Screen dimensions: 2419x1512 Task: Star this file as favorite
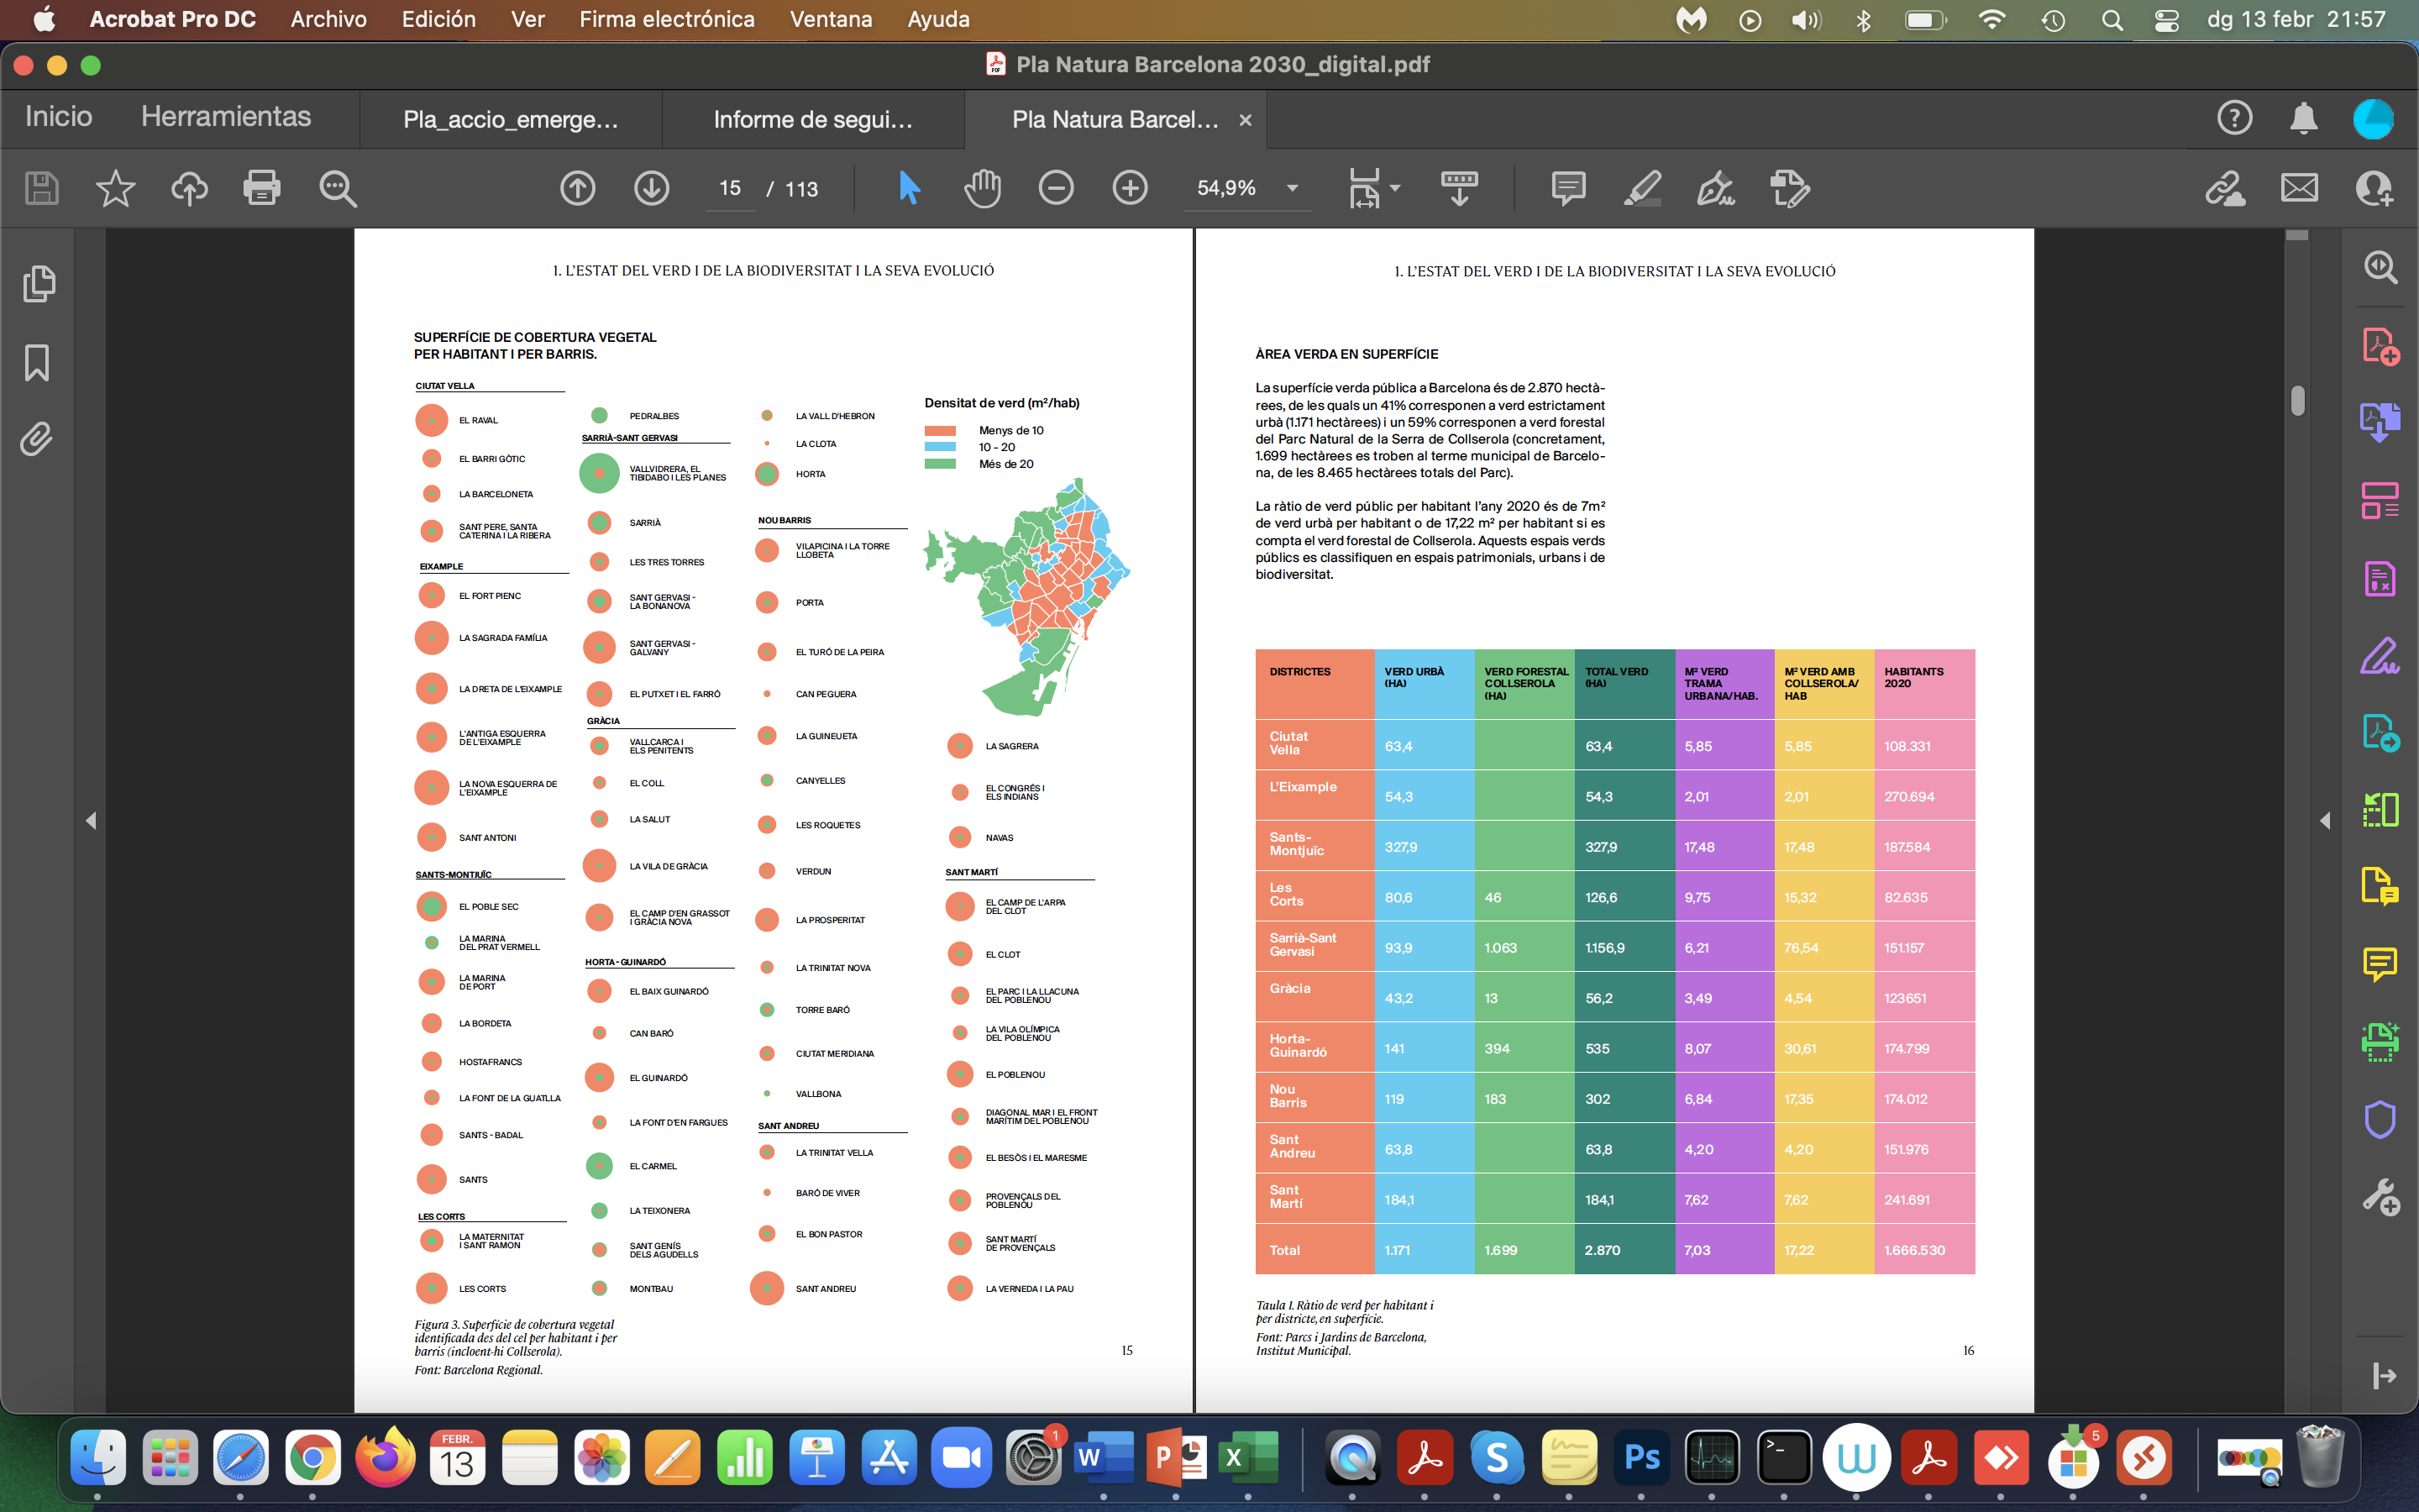click(x=115, y=188)
